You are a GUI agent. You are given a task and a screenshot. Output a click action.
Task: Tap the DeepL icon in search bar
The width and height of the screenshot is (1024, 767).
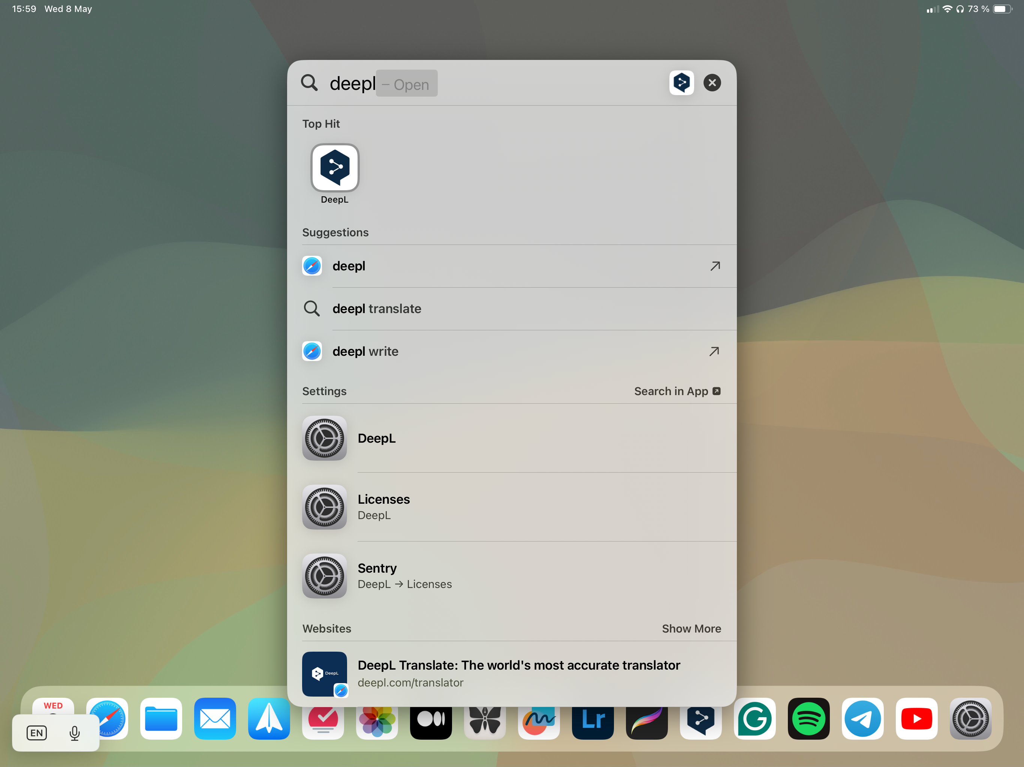tap(681, 83)
